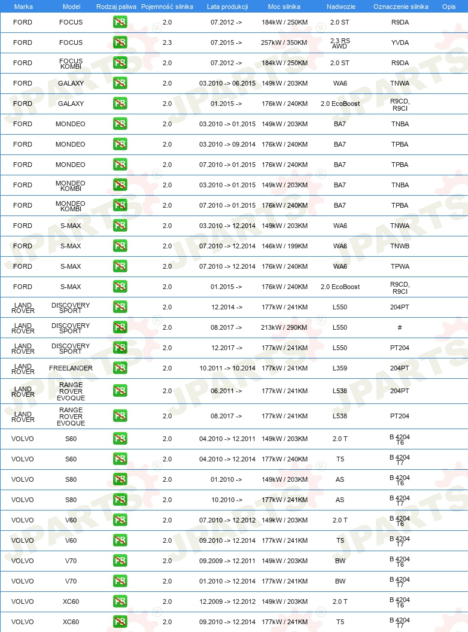The height and width of the screenshot is (632, 468).
Task: Click petrol icon in S-MAX EcoBoost row
Action: pos(120,287)
